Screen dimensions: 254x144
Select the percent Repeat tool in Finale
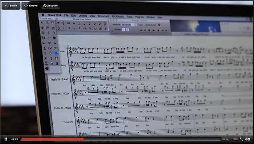coord(56,53)
